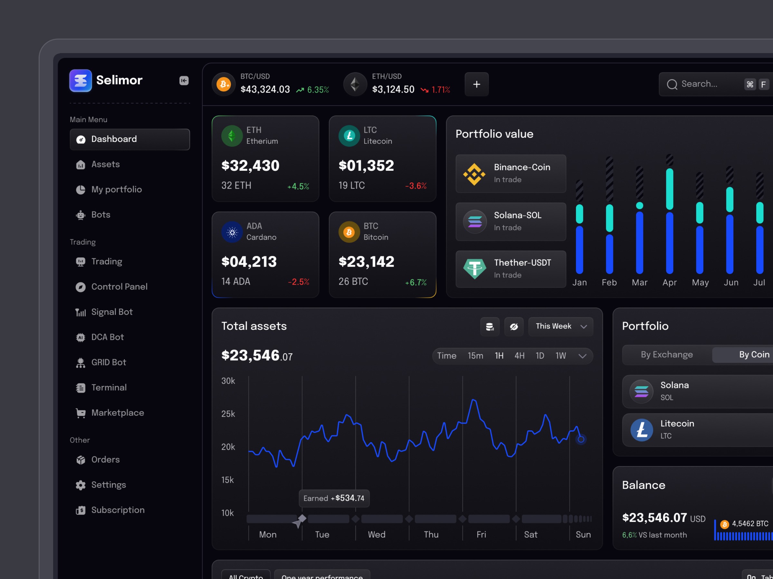Screen dimensions: 773x579
Task: Click the $23,546.07 total assets value
Action: (x=257, y=356)
